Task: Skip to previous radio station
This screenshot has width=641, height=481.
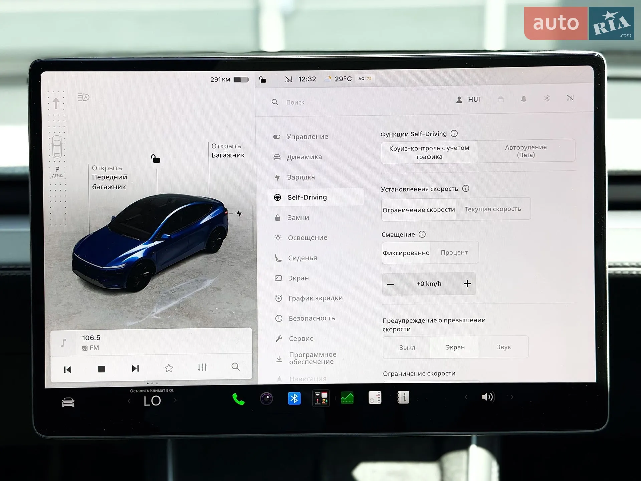Action: [x=67, y=369]
